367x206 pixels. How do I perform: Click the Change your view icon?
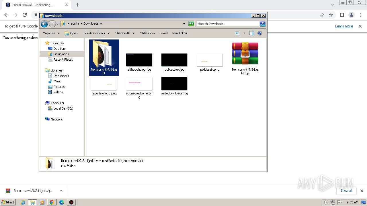(237, 33)
